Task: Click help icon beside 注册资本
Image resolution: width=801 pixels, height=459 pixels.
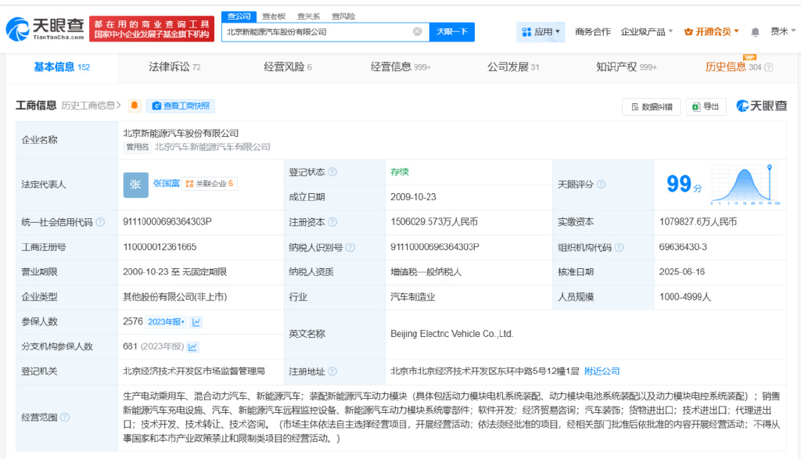Action: (x=332, y=222)
